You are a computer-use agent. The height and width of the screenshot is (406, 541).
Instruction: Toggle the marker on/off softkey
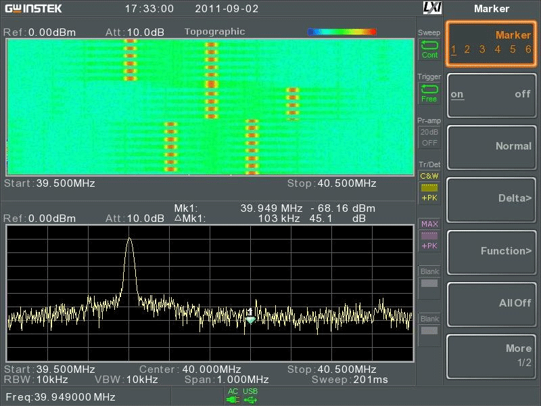[x=491, y=95]
